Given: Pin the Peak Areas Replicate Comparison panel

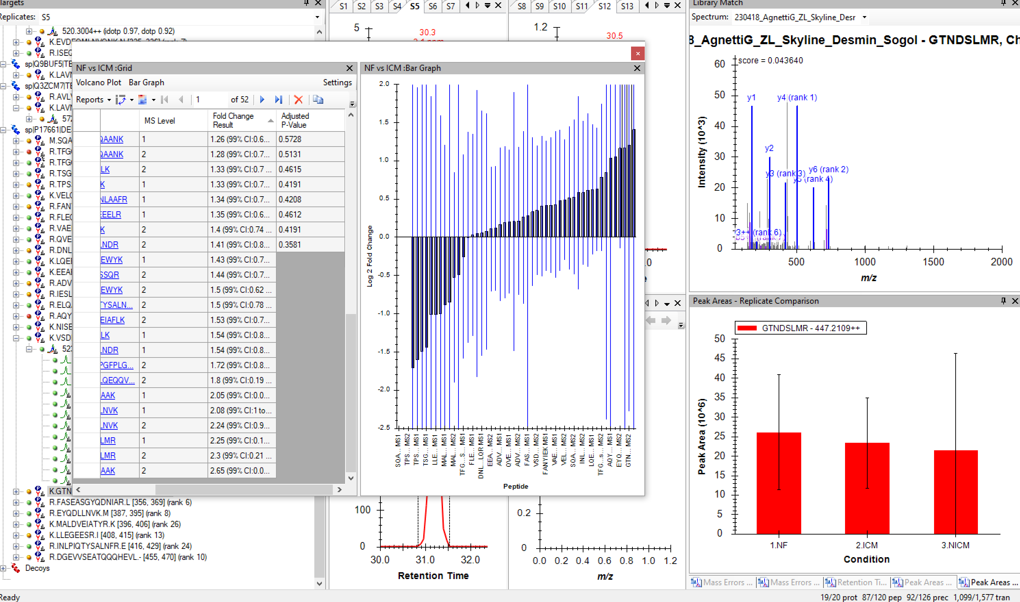Looking at the screenshot, I should 1003,301.
